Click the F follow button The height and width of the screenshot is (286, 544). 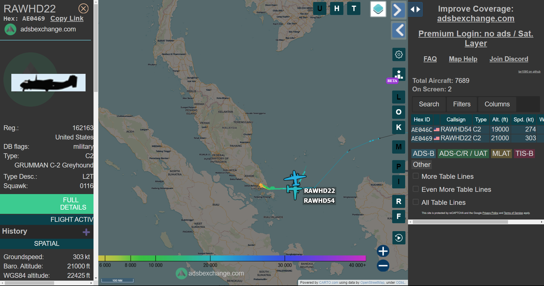tap(399, 216)
